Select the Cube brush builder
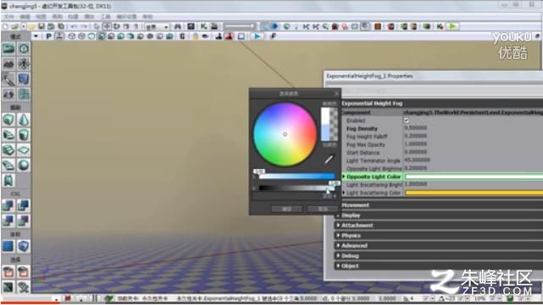The height and width of the screenshot is (305, 543). click(x=8, y=120)
